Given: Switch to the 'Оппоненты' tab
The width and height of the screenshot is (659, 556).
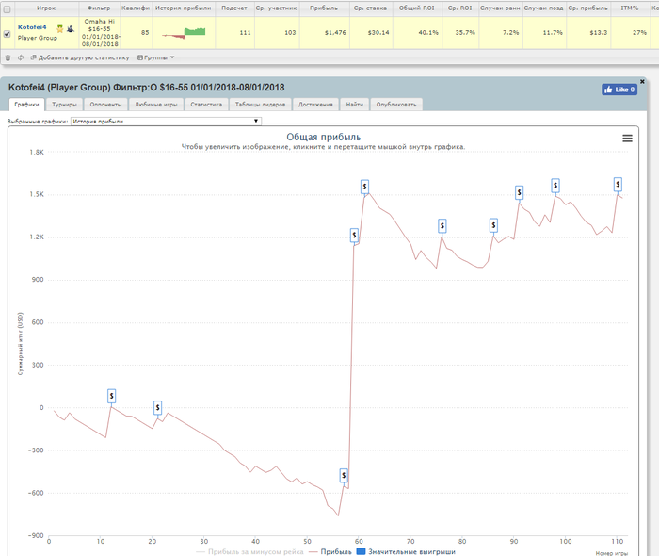Looking at the screenshot, I should 105,105.
